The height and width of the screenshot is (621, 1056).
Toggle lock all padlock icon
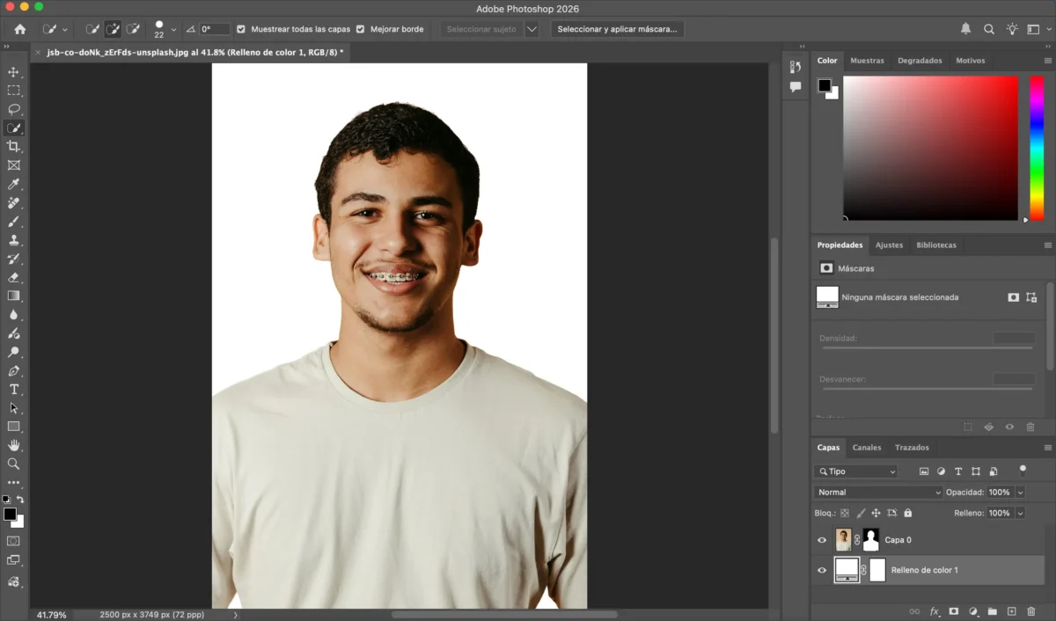pyautogui.click(x=907, y=513)
